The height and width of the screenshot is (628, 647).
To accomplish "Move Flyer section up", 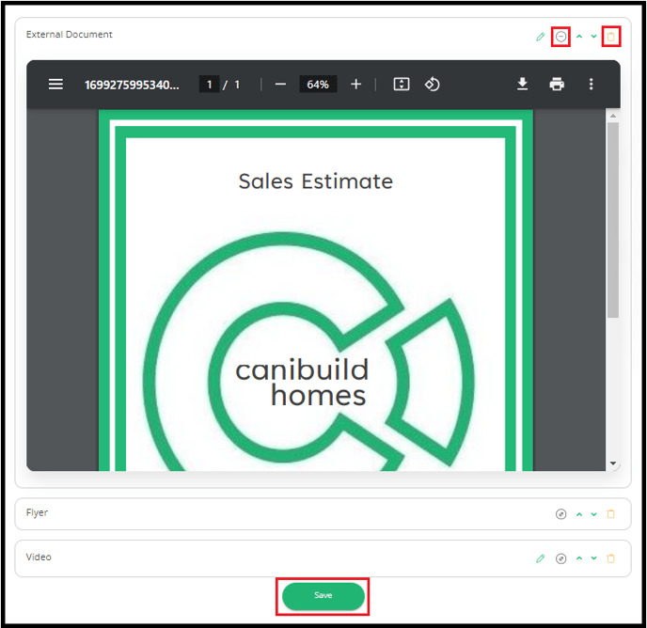I will tap(579, 514).
